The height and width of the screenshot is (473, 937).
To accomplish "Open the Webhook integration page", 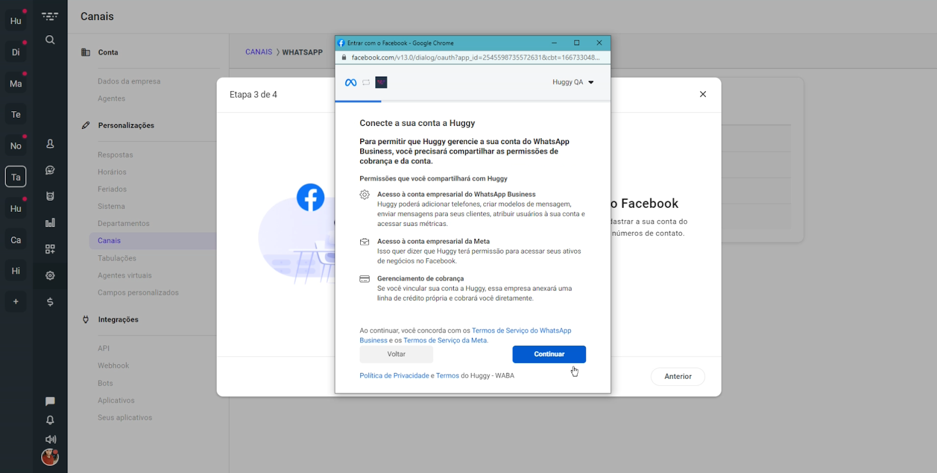I will [x=113, y=365].
